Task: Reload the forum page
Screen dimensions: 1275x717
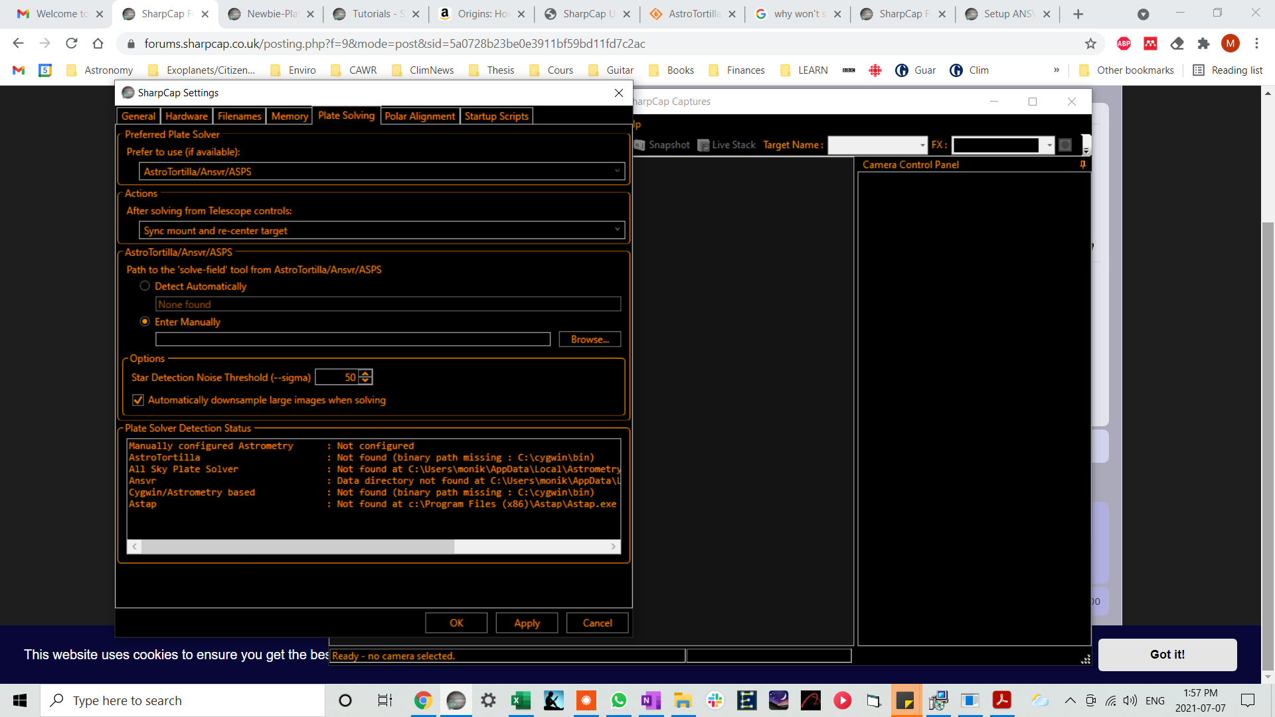Action: [71, 44]
